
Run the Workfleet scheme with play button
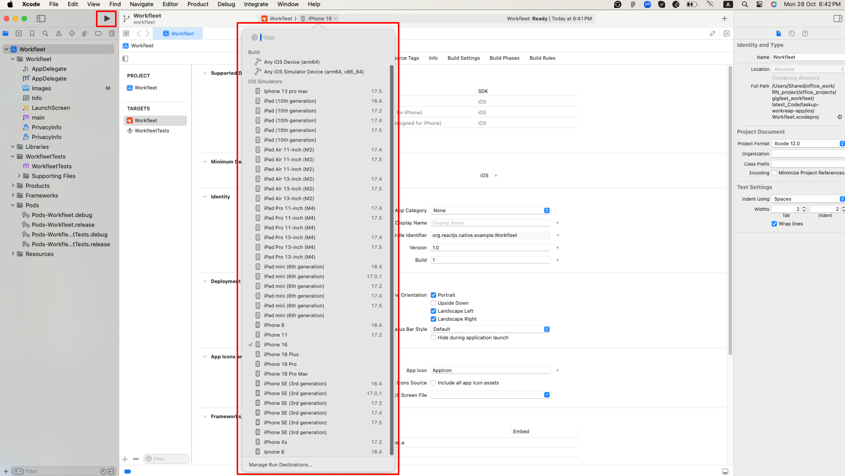click(107, 19)
